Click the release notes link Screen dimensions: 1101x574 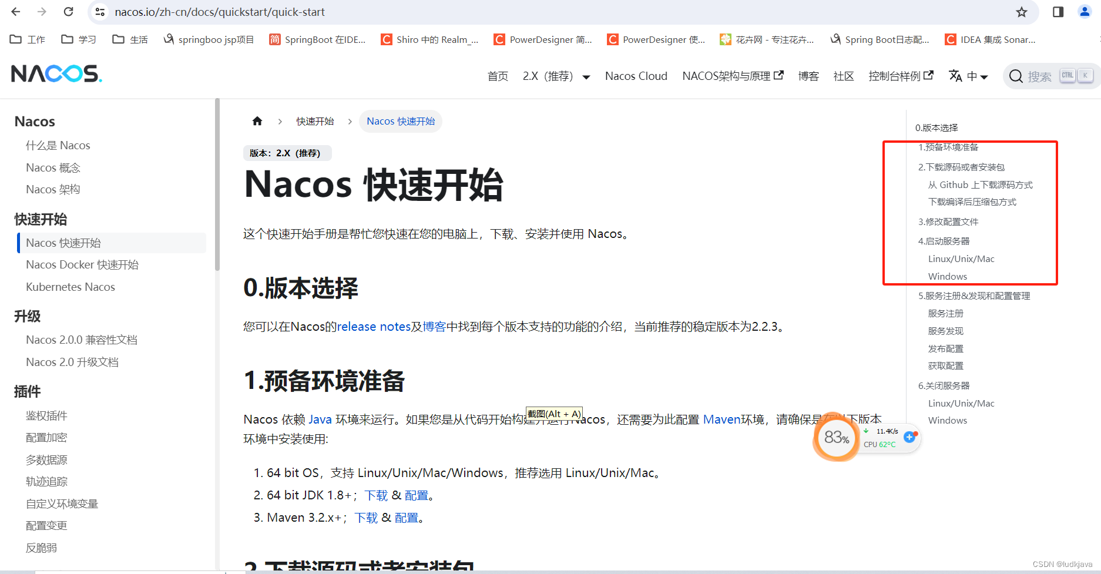[374, 326]
